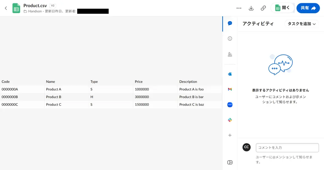Click the 共有 share button
The height and width of the screenshot is (170, 324).
click(308, 8)
